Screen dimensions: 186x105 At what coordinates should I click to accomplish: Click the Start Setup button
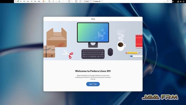[93, 84]
